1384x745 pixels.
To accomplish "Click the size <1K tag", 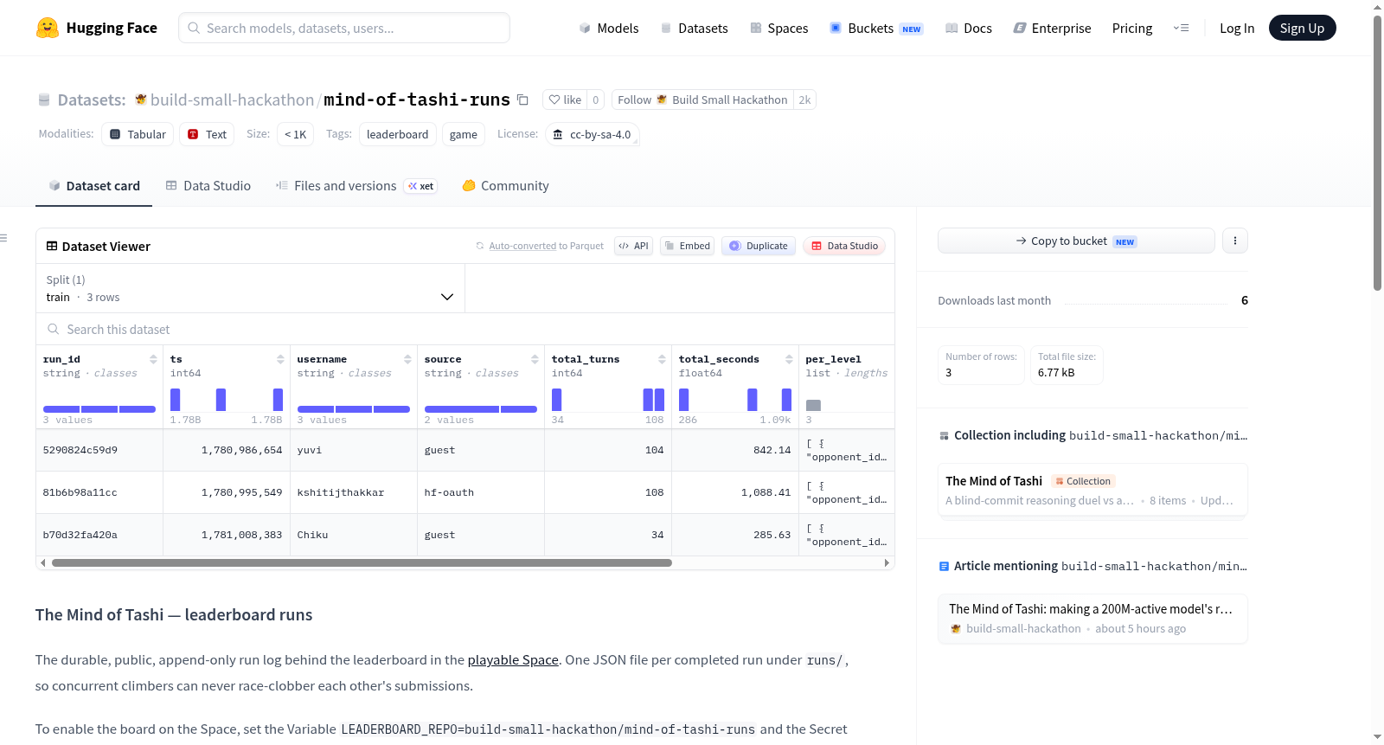I will coord(296,134).
